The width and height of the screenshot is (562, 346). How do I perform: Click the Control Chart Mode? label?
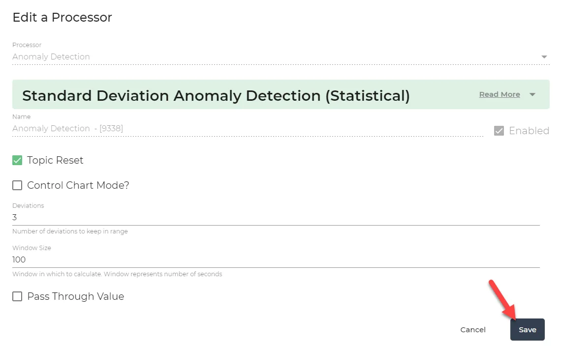[x=78, y=185]
